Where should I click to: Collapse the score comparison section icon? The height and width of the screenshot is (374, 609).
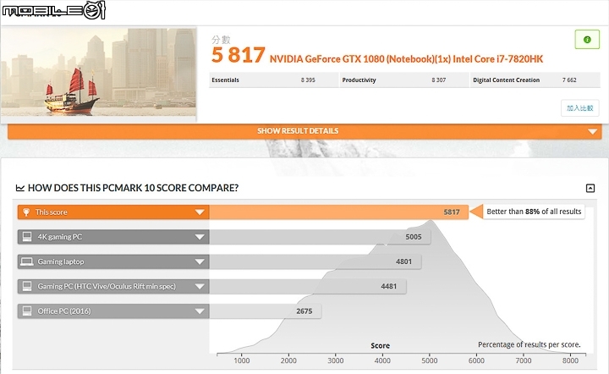coord(590,188)
